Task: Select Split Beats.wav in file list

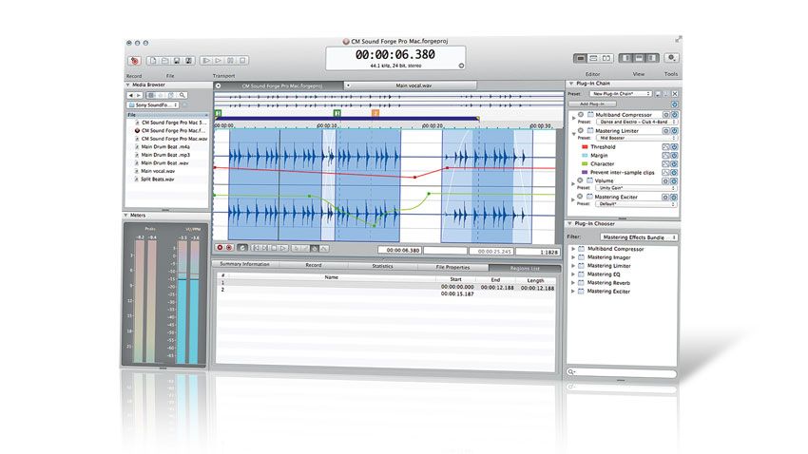Action: (x=158, y=180)
